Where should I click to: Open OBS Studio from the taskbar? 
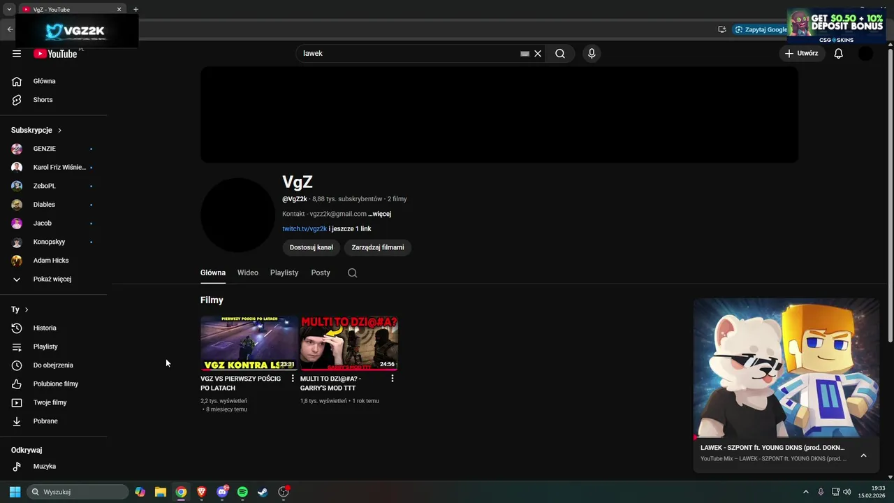coord(284,492)
